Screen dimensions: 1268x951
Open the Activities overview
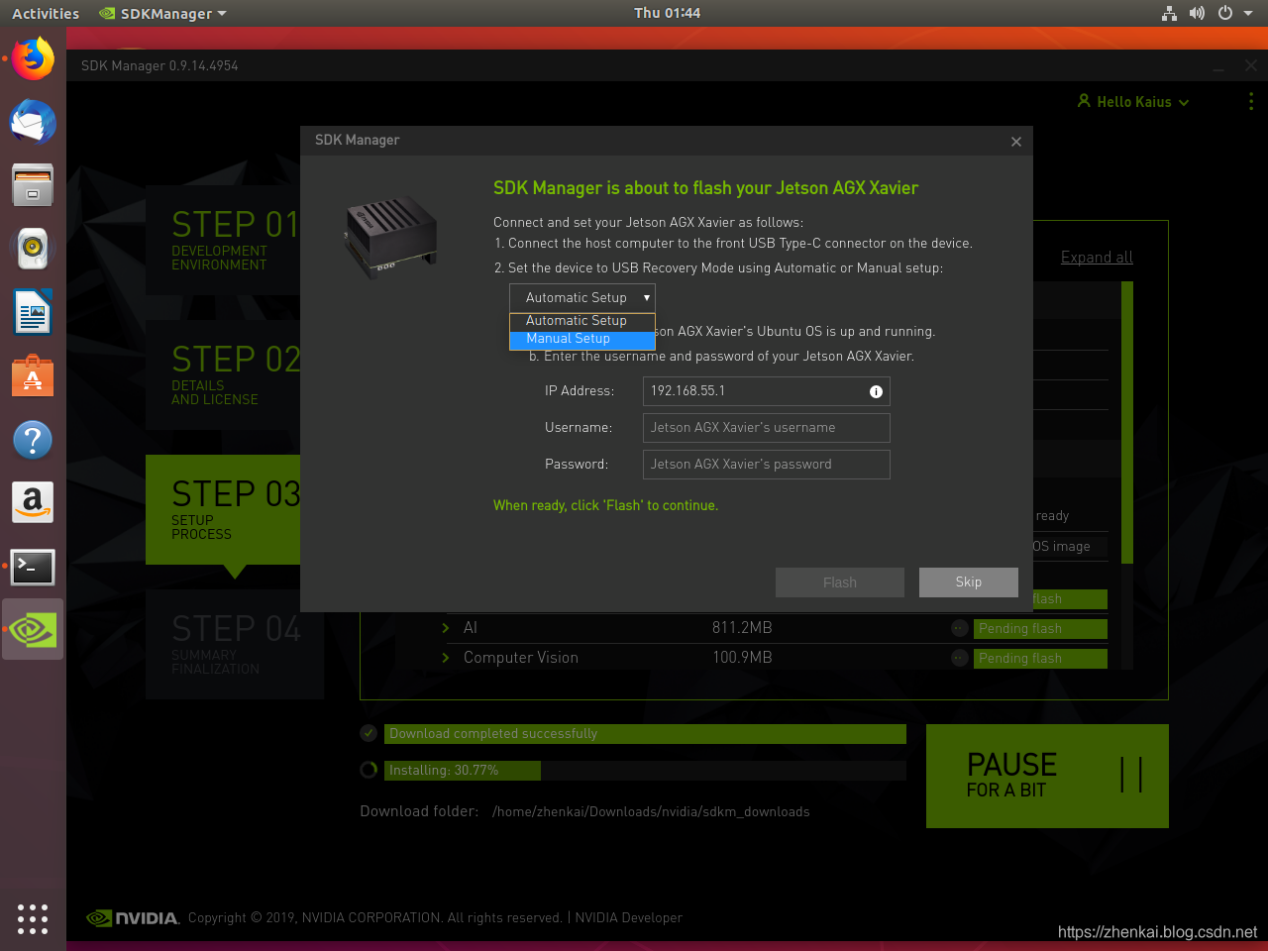pyautogui.click(x=46, y=13)
